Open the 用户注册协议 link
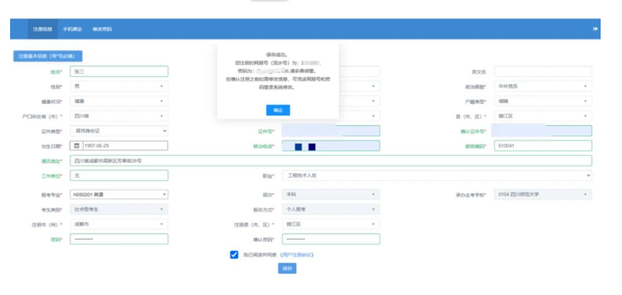 click(297, 255)
